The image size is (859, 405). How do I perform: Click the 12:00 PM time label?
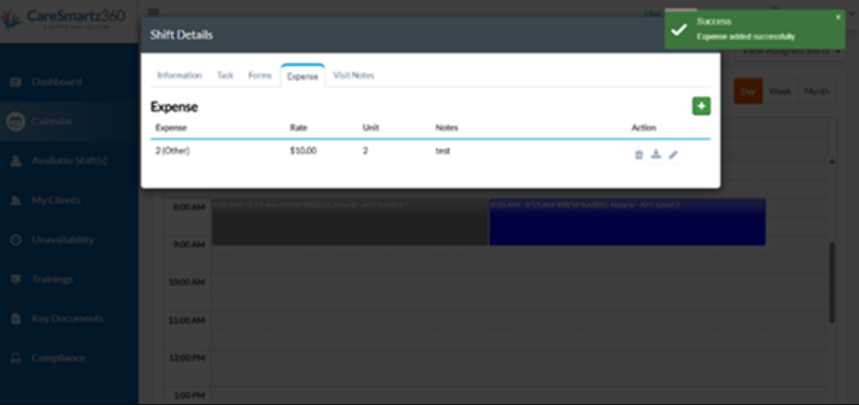(x=187, y=358)
